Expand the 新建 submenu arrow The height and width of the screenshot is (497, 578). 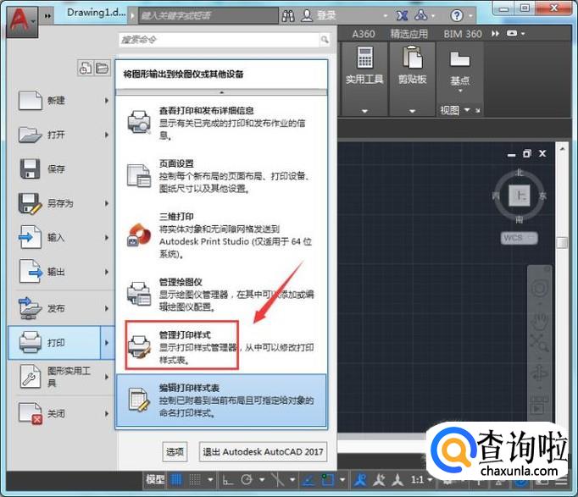coord(107,100)
